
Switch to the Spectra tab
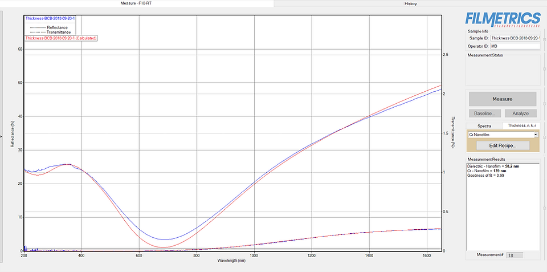[x=484, y=125]
